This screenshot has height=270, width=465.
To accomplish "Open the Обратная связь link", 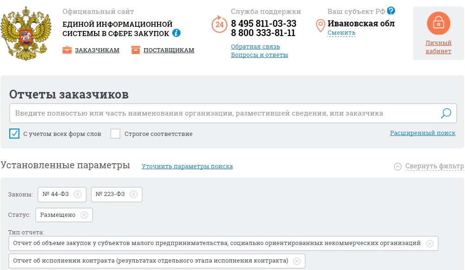I will pos(255,47).
